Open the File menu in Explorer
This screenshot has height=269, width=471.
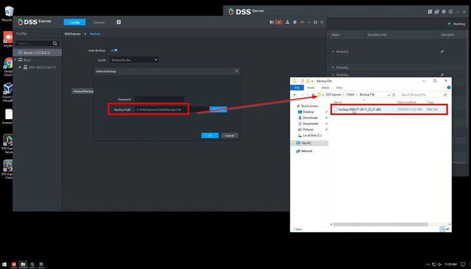[297, 88]
